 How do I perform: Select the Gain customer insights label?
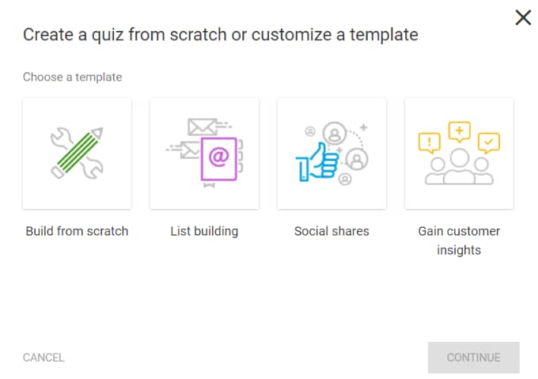click(459, 241)
